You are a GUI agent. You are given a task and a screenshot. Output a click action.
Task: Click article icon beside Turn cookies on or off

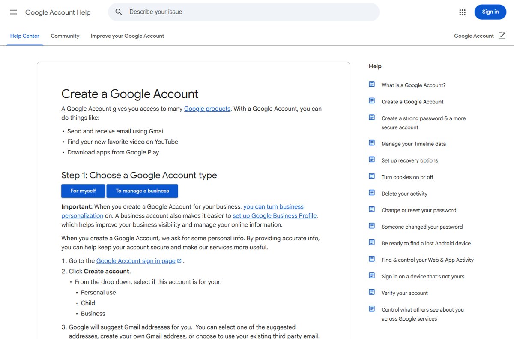coord(372,176)
